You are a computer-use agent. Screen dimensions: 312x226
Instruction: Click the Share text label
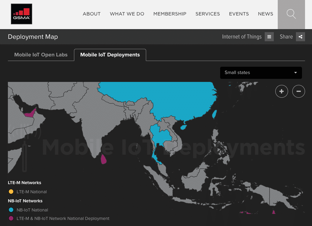click(x=286, y=37)
